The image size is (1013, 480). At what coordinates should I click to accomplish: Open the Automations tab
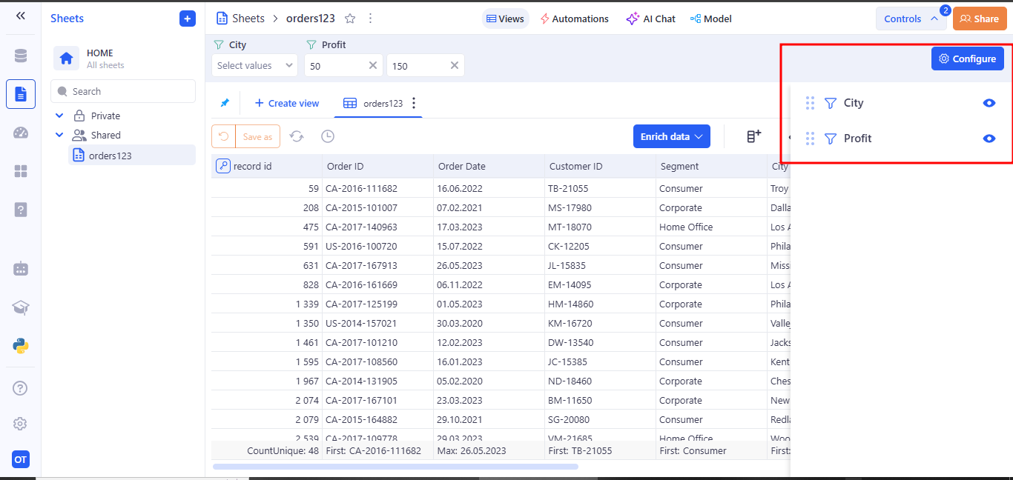click(574, 19)
